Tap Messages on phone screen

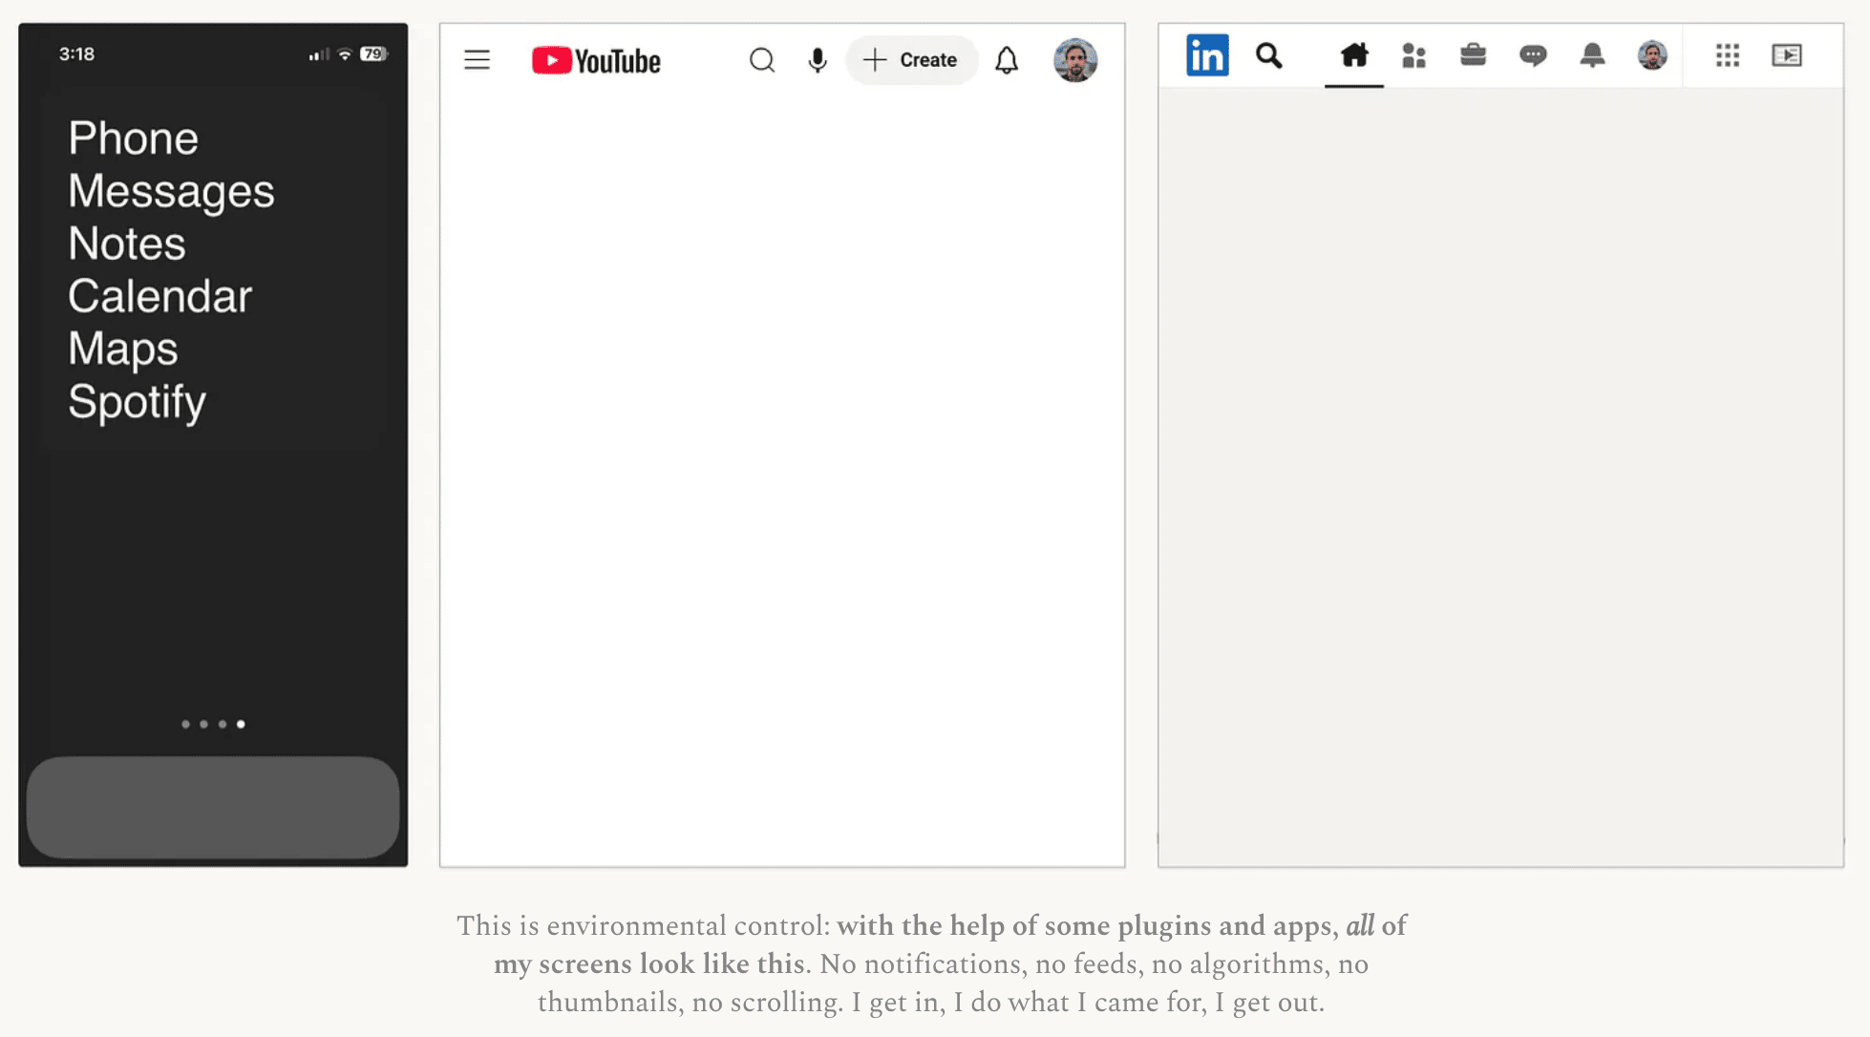pyautogui.click(x=171, y=191)
